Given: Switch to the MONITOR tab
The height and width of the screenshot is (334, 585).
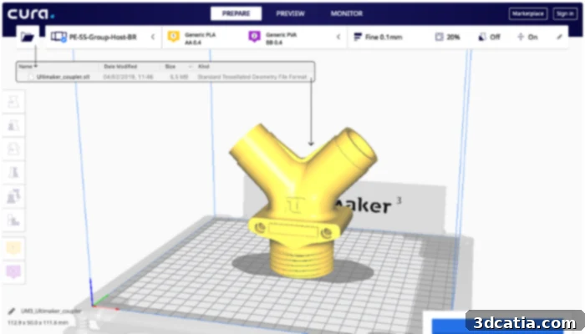Looking at the screenshot, I should coord(346,13).
